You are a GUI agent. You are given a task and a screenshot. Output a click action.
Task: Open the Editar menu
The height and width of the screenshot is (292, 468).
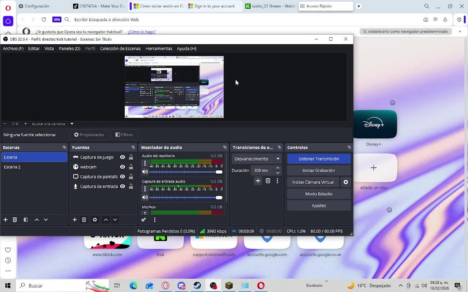click(x=34, y=49)
